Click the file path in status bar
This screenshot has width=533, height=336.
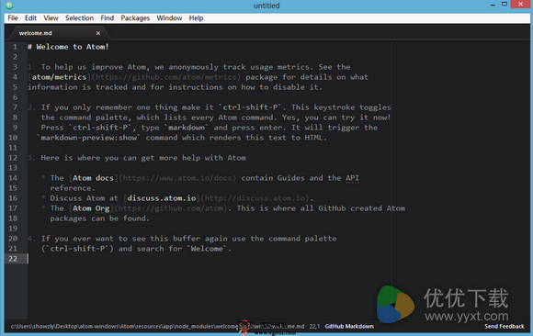(157, 327)
